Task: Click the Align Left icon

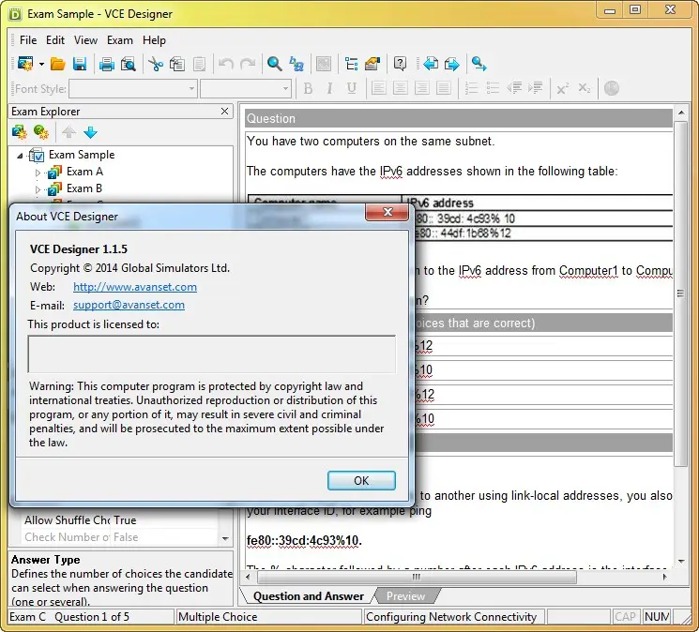Action: pyautogui.click(x=378, y=88)
